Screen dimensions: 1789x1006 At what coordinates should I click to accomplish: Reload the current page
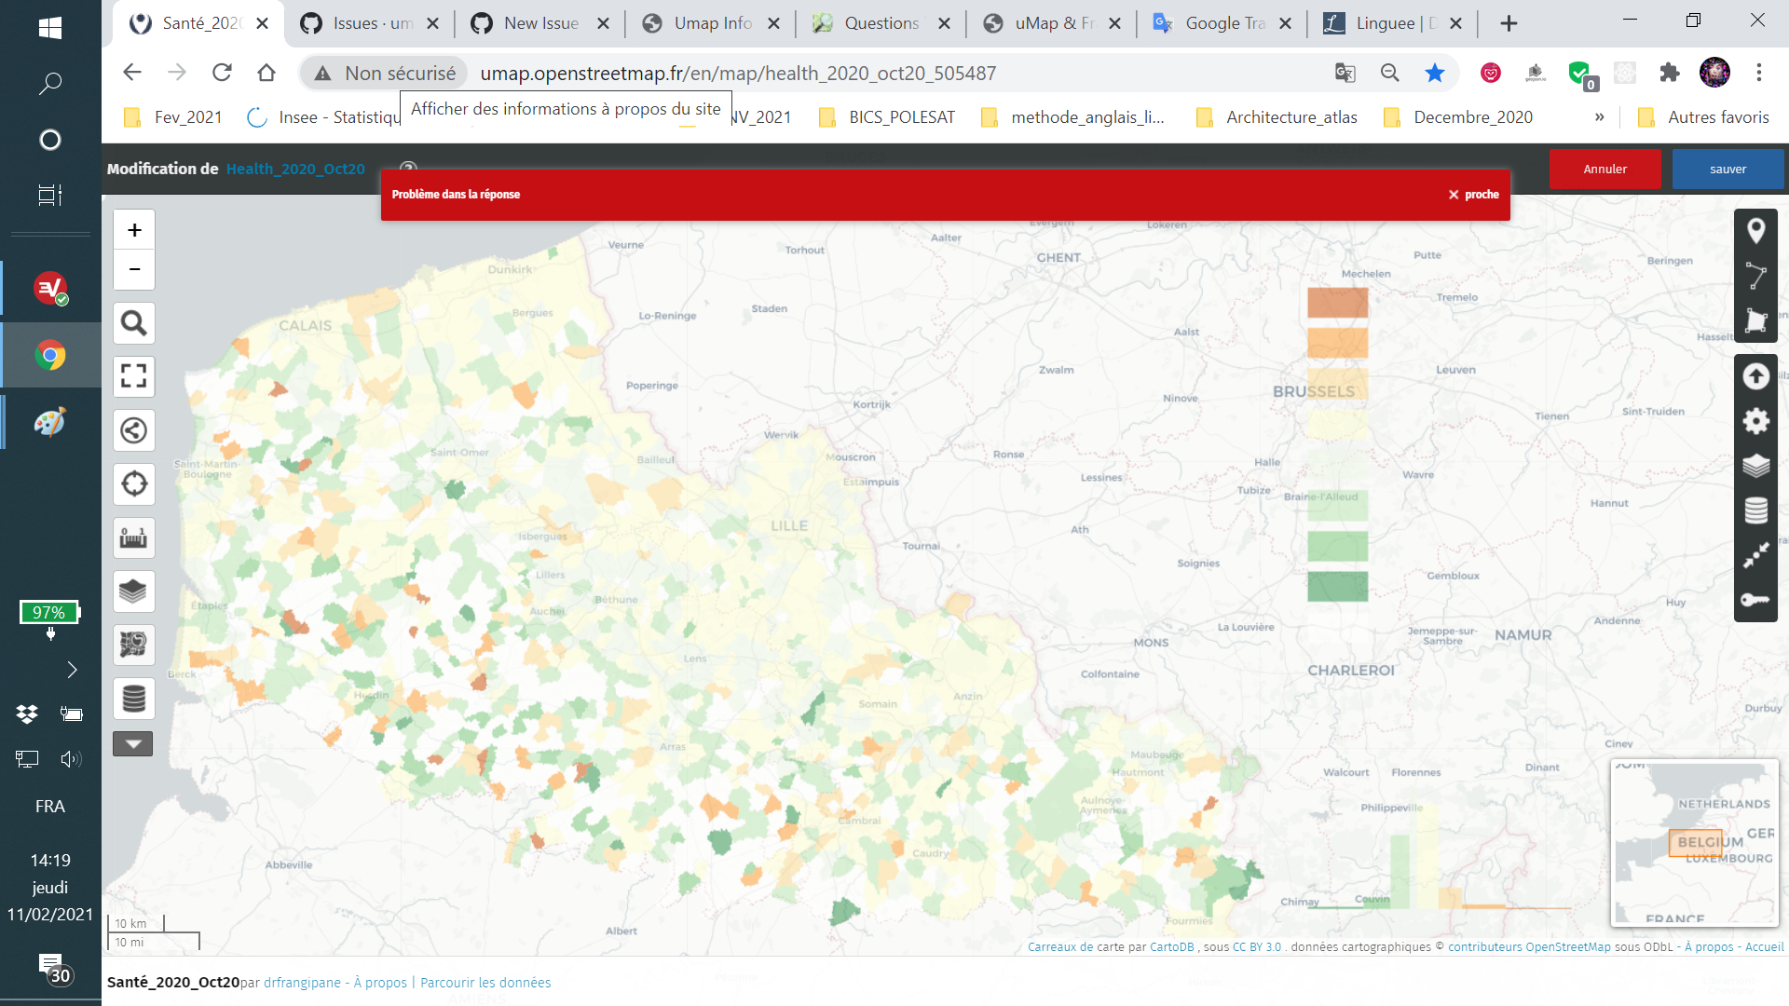222,73
